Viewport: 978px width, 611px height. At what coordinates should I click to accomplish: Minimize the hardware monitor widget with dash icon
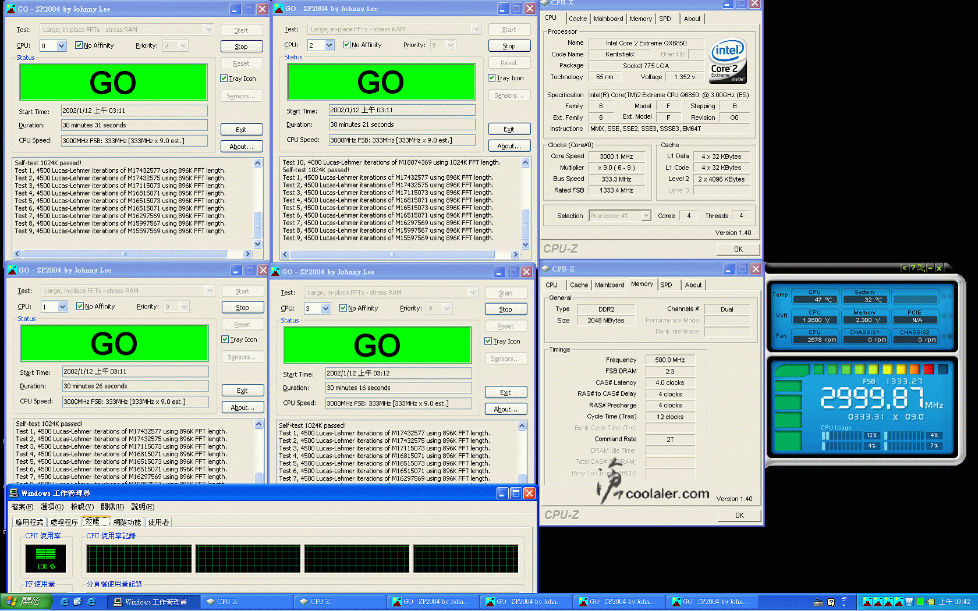pyautogui.click(x=930, y=268)
